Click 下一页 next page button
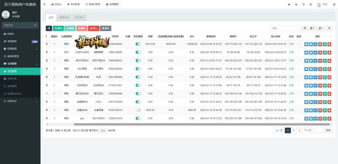Screen dimensions: 338x164 308,130
